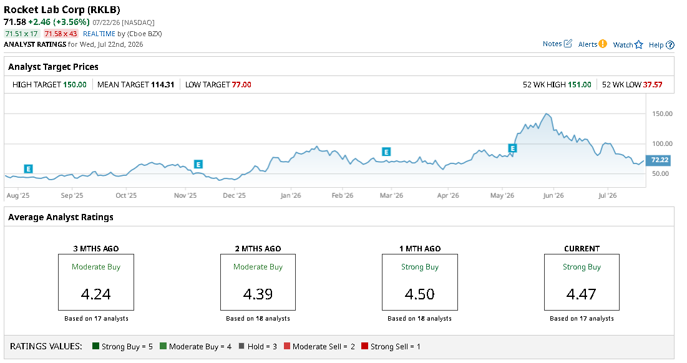Click the 150.00 y-axis label
This screenshot has height=363, width=687.
[662, 114]
